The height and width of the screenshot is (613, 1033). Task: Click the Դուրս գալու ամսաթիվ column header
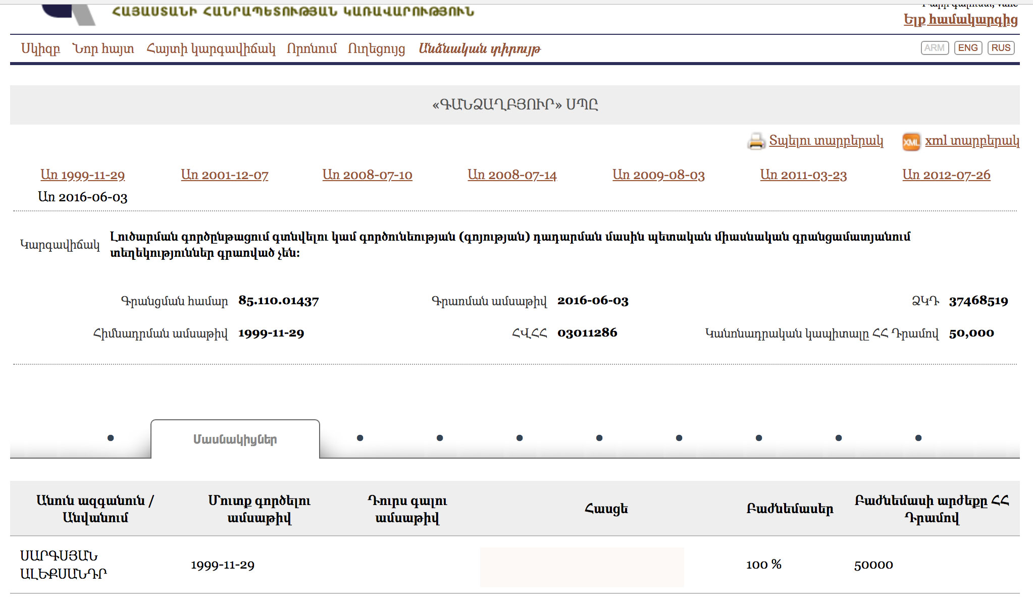coord(407,509)
